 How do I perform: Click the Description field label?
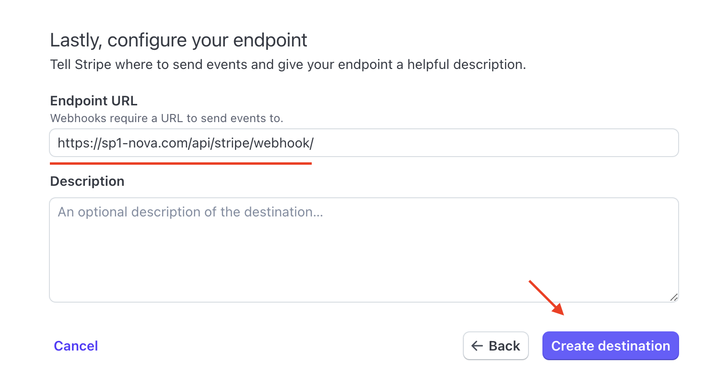point(87,181)
